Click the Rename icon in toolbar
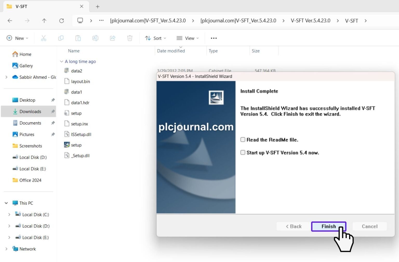This screenshot has height=262, width=399. pos(95,38)
